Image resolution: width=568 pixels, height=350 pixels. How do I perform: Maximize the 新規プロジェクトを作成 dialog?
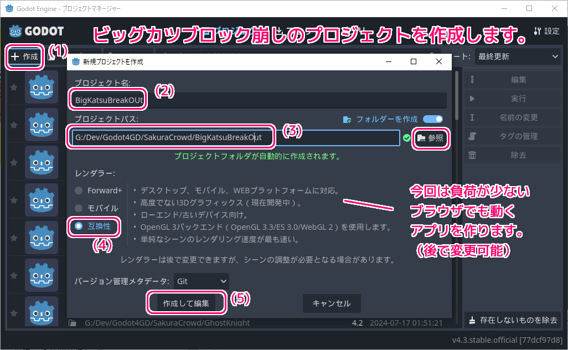coord(414,61)
